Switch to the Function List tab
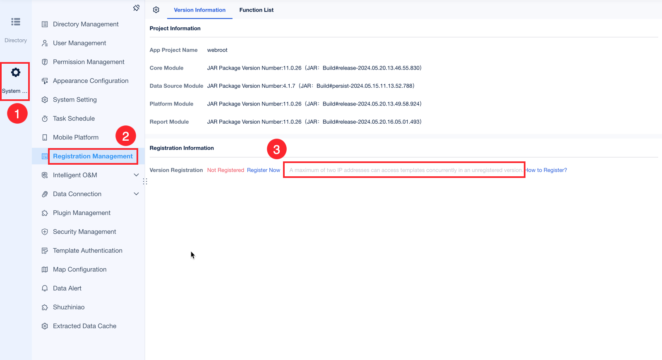This screenshot has width=662, height=360. [x=256, y=10]
